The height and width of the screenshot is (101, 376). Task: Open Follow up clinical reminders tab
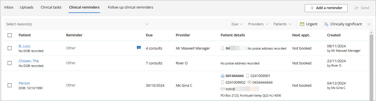pyautogui.click(x=131, y=7)
